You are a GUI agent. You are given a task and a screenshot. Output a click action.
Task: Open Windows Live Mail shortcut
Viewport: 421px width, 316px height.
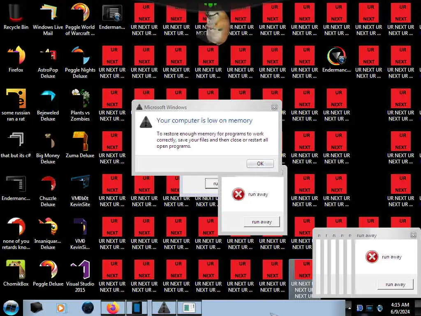tap(48, 19)
